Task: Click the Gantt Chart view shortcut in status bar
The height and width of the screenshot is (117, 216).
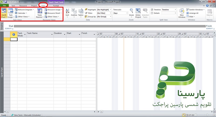Action: click(x=184, y=115)
